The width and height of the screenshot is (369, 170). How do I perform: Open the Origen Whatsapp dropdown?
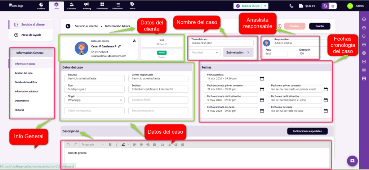(94, 100)
